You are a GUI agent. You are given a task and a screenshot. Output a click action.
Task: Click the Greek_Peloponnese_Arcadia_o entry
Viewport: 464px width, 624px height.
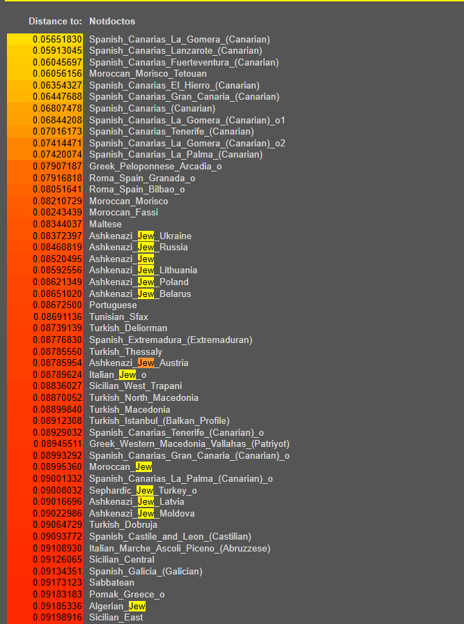155,167
